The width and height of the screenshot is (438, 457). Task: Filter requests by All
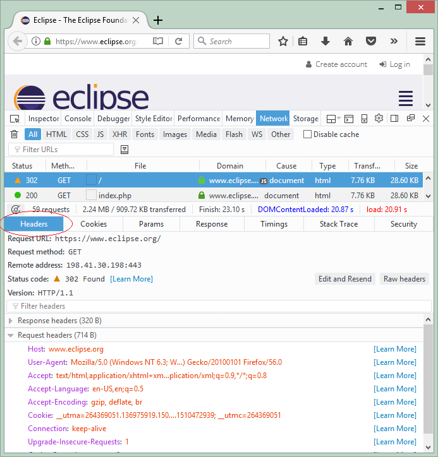coord(33,134)
